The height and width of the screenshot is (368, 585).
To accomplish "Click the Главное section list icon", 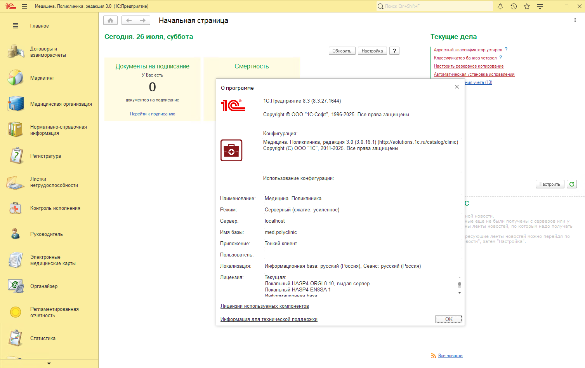I will click(16, 26).
